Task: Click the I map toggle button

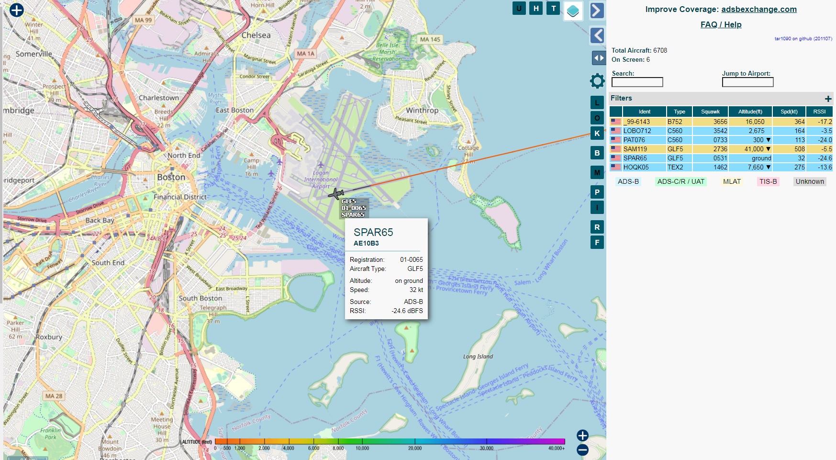Action: (597, 207)
